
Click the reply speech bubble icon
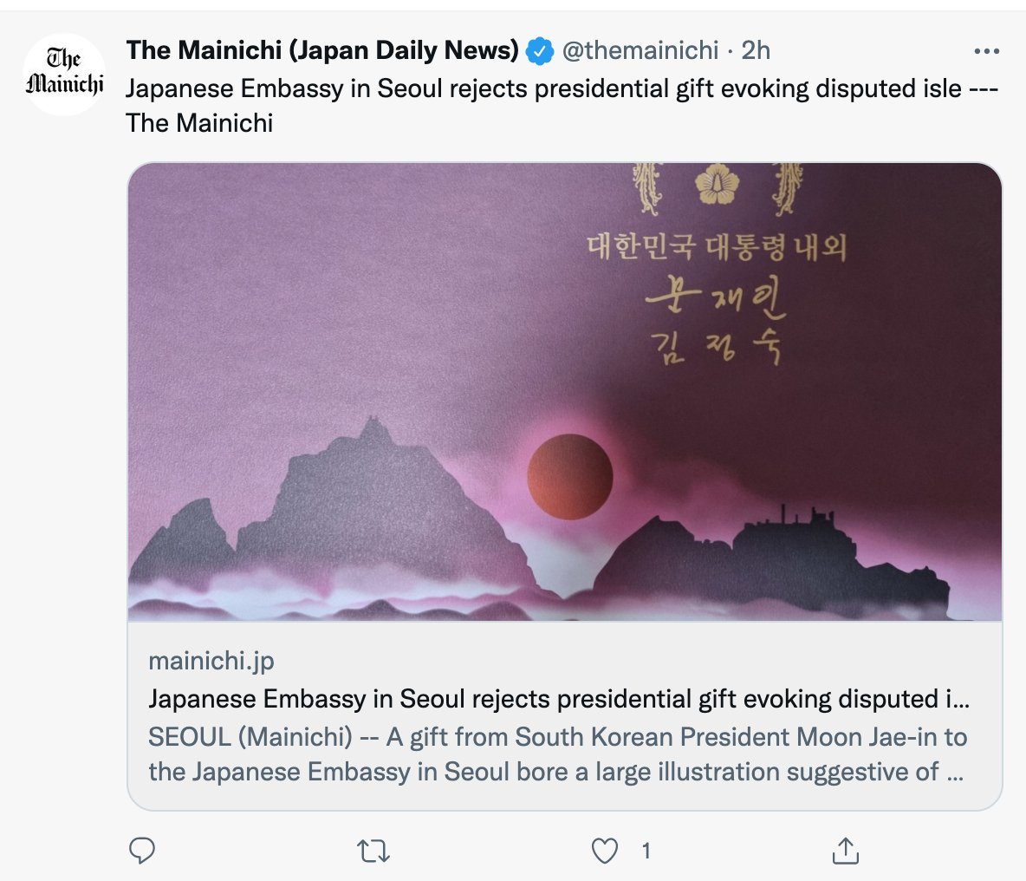coord(142,851)
